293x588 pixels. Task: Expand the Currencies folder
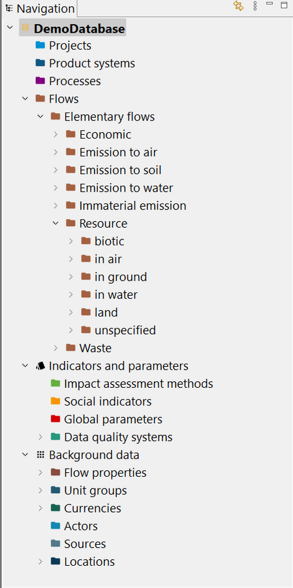pyautogui.click(x=41, y=508)
